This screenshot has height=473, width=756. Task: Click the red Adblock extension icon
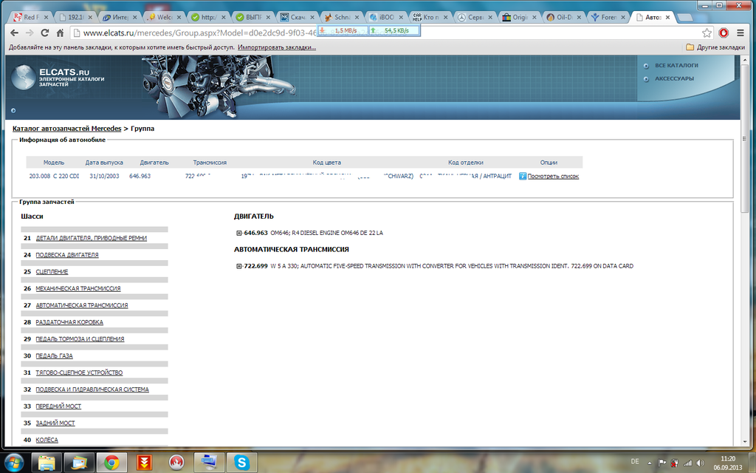[724, 33]
